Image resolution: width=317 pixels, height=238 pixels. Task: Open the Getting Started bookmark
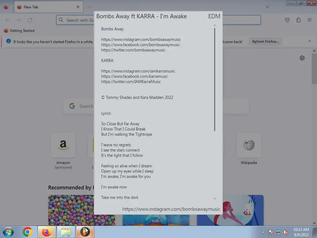(x=19, y=31)
